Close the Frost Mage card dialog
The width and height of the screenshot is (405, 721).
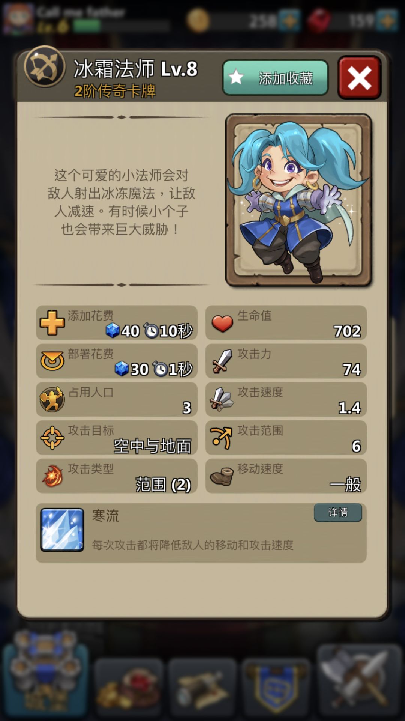(x=359, y=78)
